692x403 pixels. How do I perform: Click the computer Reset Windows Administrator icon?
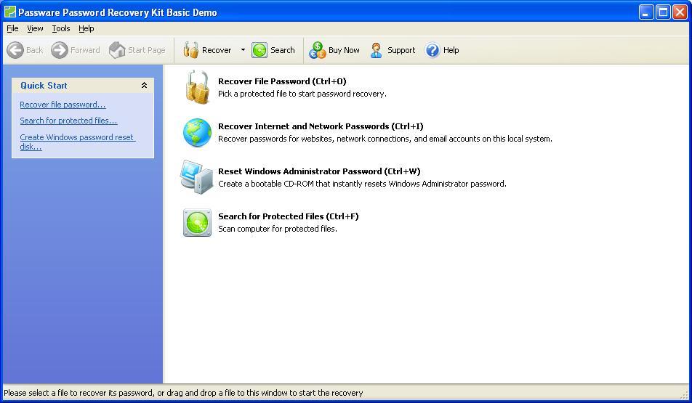(197, 177)
